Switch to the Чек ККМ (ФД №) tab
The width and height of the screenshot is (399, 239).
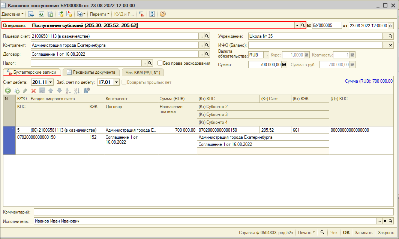(x=143, y=72)
